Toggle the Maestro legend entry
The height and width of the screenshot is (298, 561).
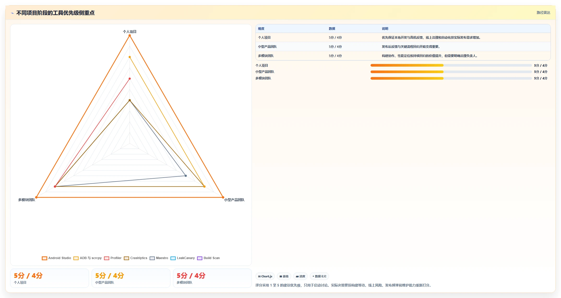(159, 258)
